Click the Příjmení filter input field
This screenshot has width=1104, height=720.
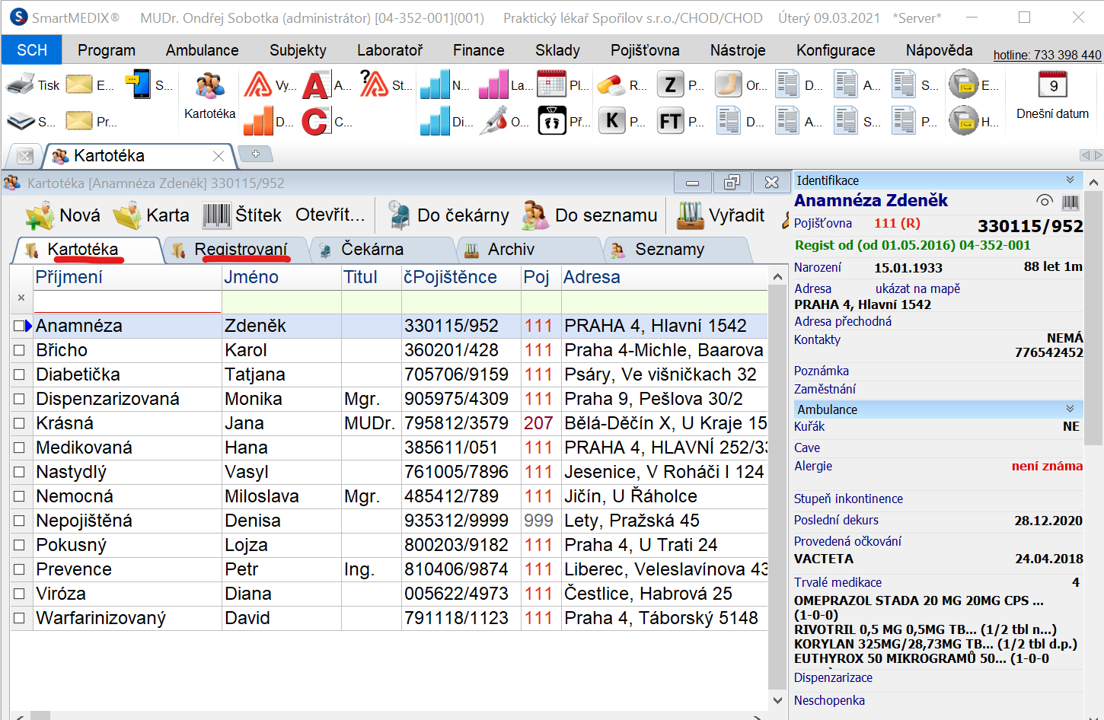127,301
